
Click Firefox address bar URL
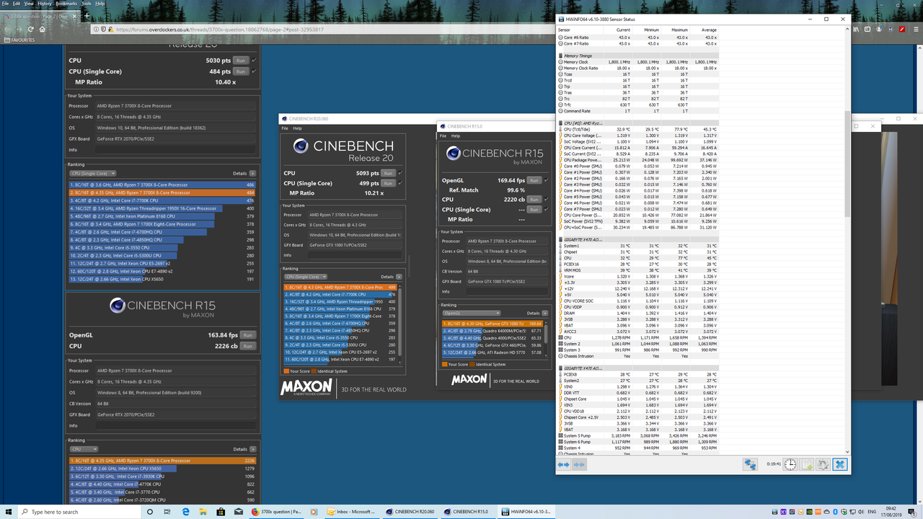[220, 30]
